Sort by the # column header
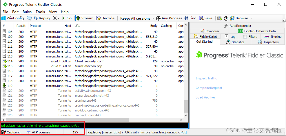Image resolution: width=286 pixels, height=136 pixels. coord(7,26)
